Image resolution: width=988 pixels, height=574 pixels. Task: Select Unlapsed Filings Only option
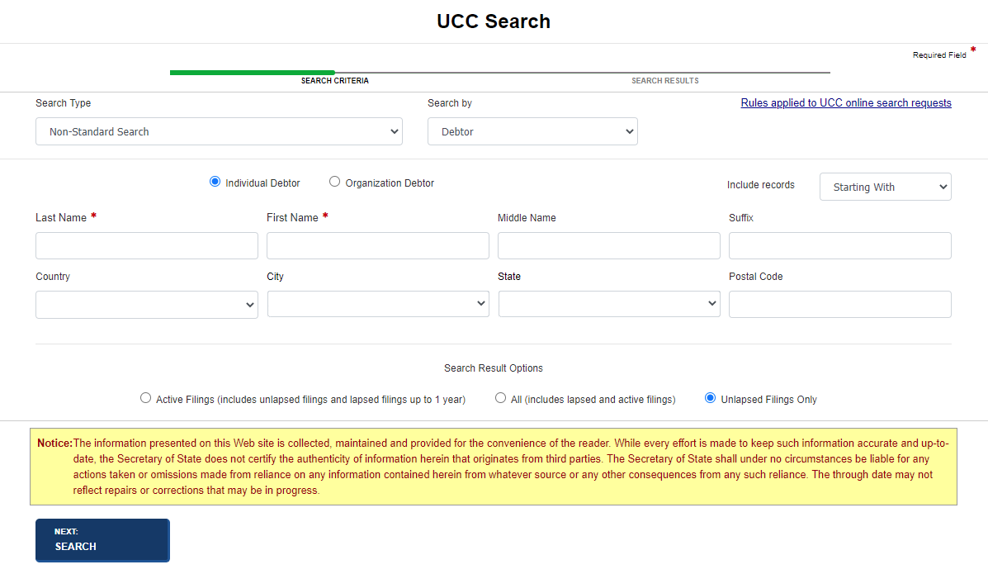710,397
